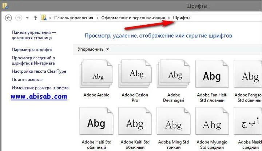Select Adobe Naskh средний Arabic font icon
The width and height of the screenshot is (262, 151).
pos(248,121)
